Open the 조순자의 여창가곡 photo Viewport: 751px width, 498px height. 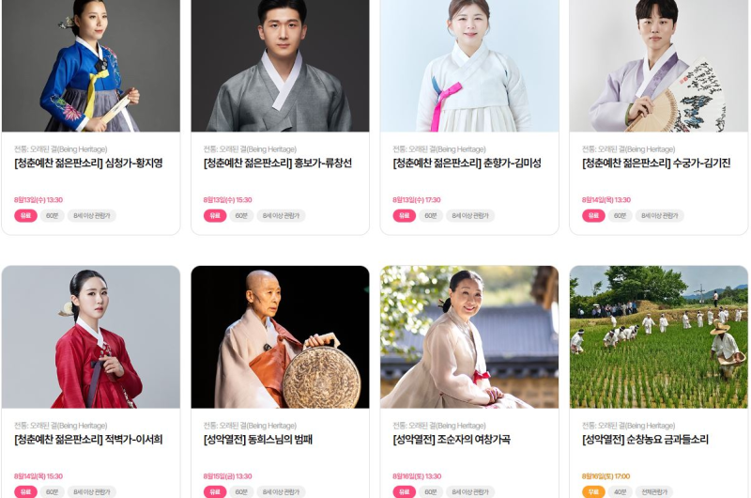click(x=469, y=337)
